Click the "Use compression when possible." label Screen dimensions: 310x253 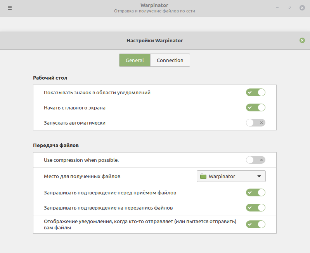pyautogui.click(x=81, y=160)
